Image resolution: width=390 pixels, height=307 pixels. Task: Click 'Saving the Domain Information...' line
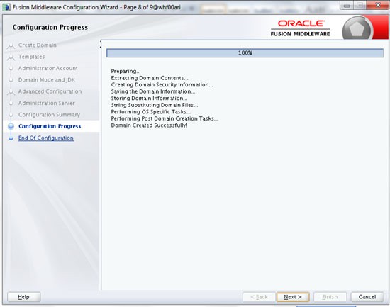(153, 91)
